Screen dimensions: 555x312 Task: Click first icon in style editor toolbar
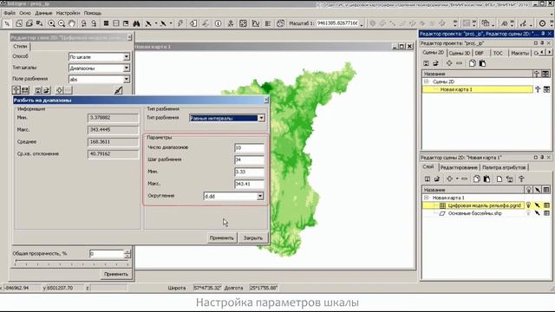pyautogui.click(x=16, y=90)
